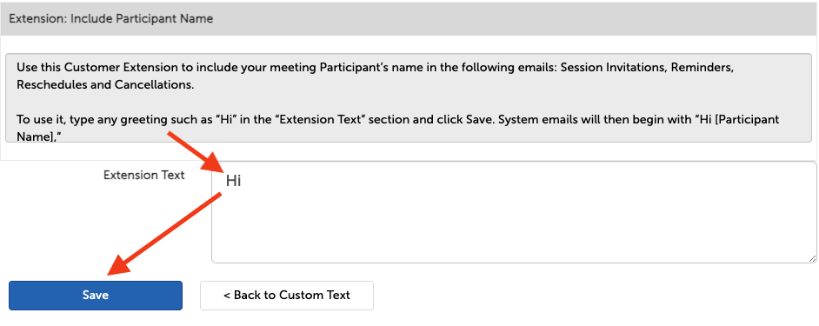This screenshot has width=819, height=326.
Task: Click the blue Save button
Action: [96, 296]
